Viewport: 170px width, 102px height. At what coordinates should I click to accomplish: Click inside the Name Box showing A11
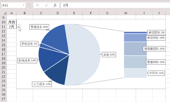click(12, 5)
